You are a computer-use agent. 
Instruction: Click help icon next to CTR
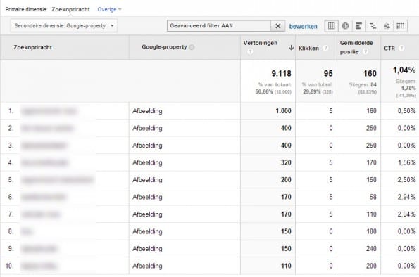click(x=401, y=48)
